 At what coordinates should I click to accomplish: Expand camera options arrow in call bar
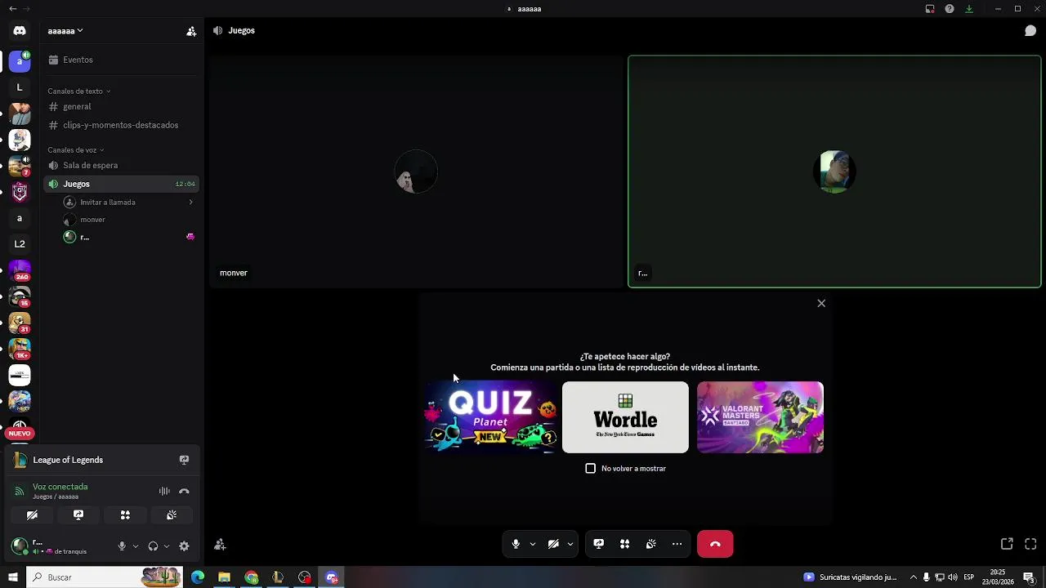pos(570,544)
